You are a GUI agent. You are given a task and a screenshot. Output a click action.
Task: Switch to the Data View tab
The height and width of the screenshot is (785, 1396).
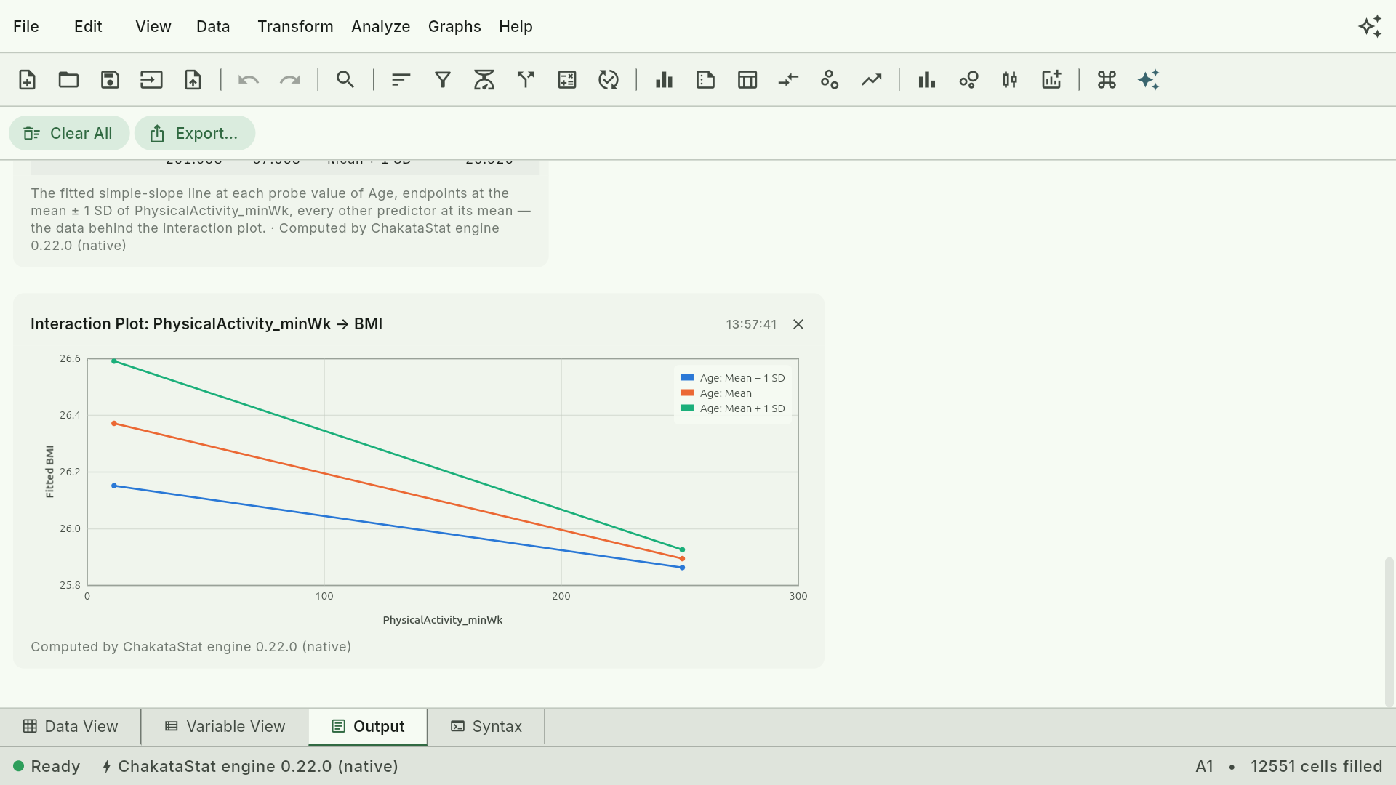tap(71, 727)
